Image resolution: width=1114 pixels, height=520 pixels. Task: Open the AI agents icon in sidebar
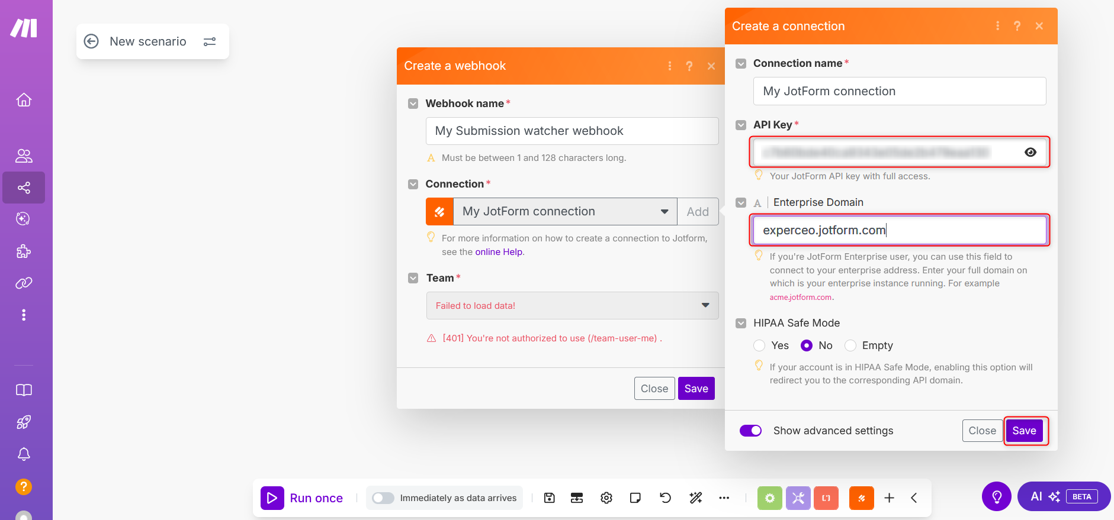coord(23,219)
